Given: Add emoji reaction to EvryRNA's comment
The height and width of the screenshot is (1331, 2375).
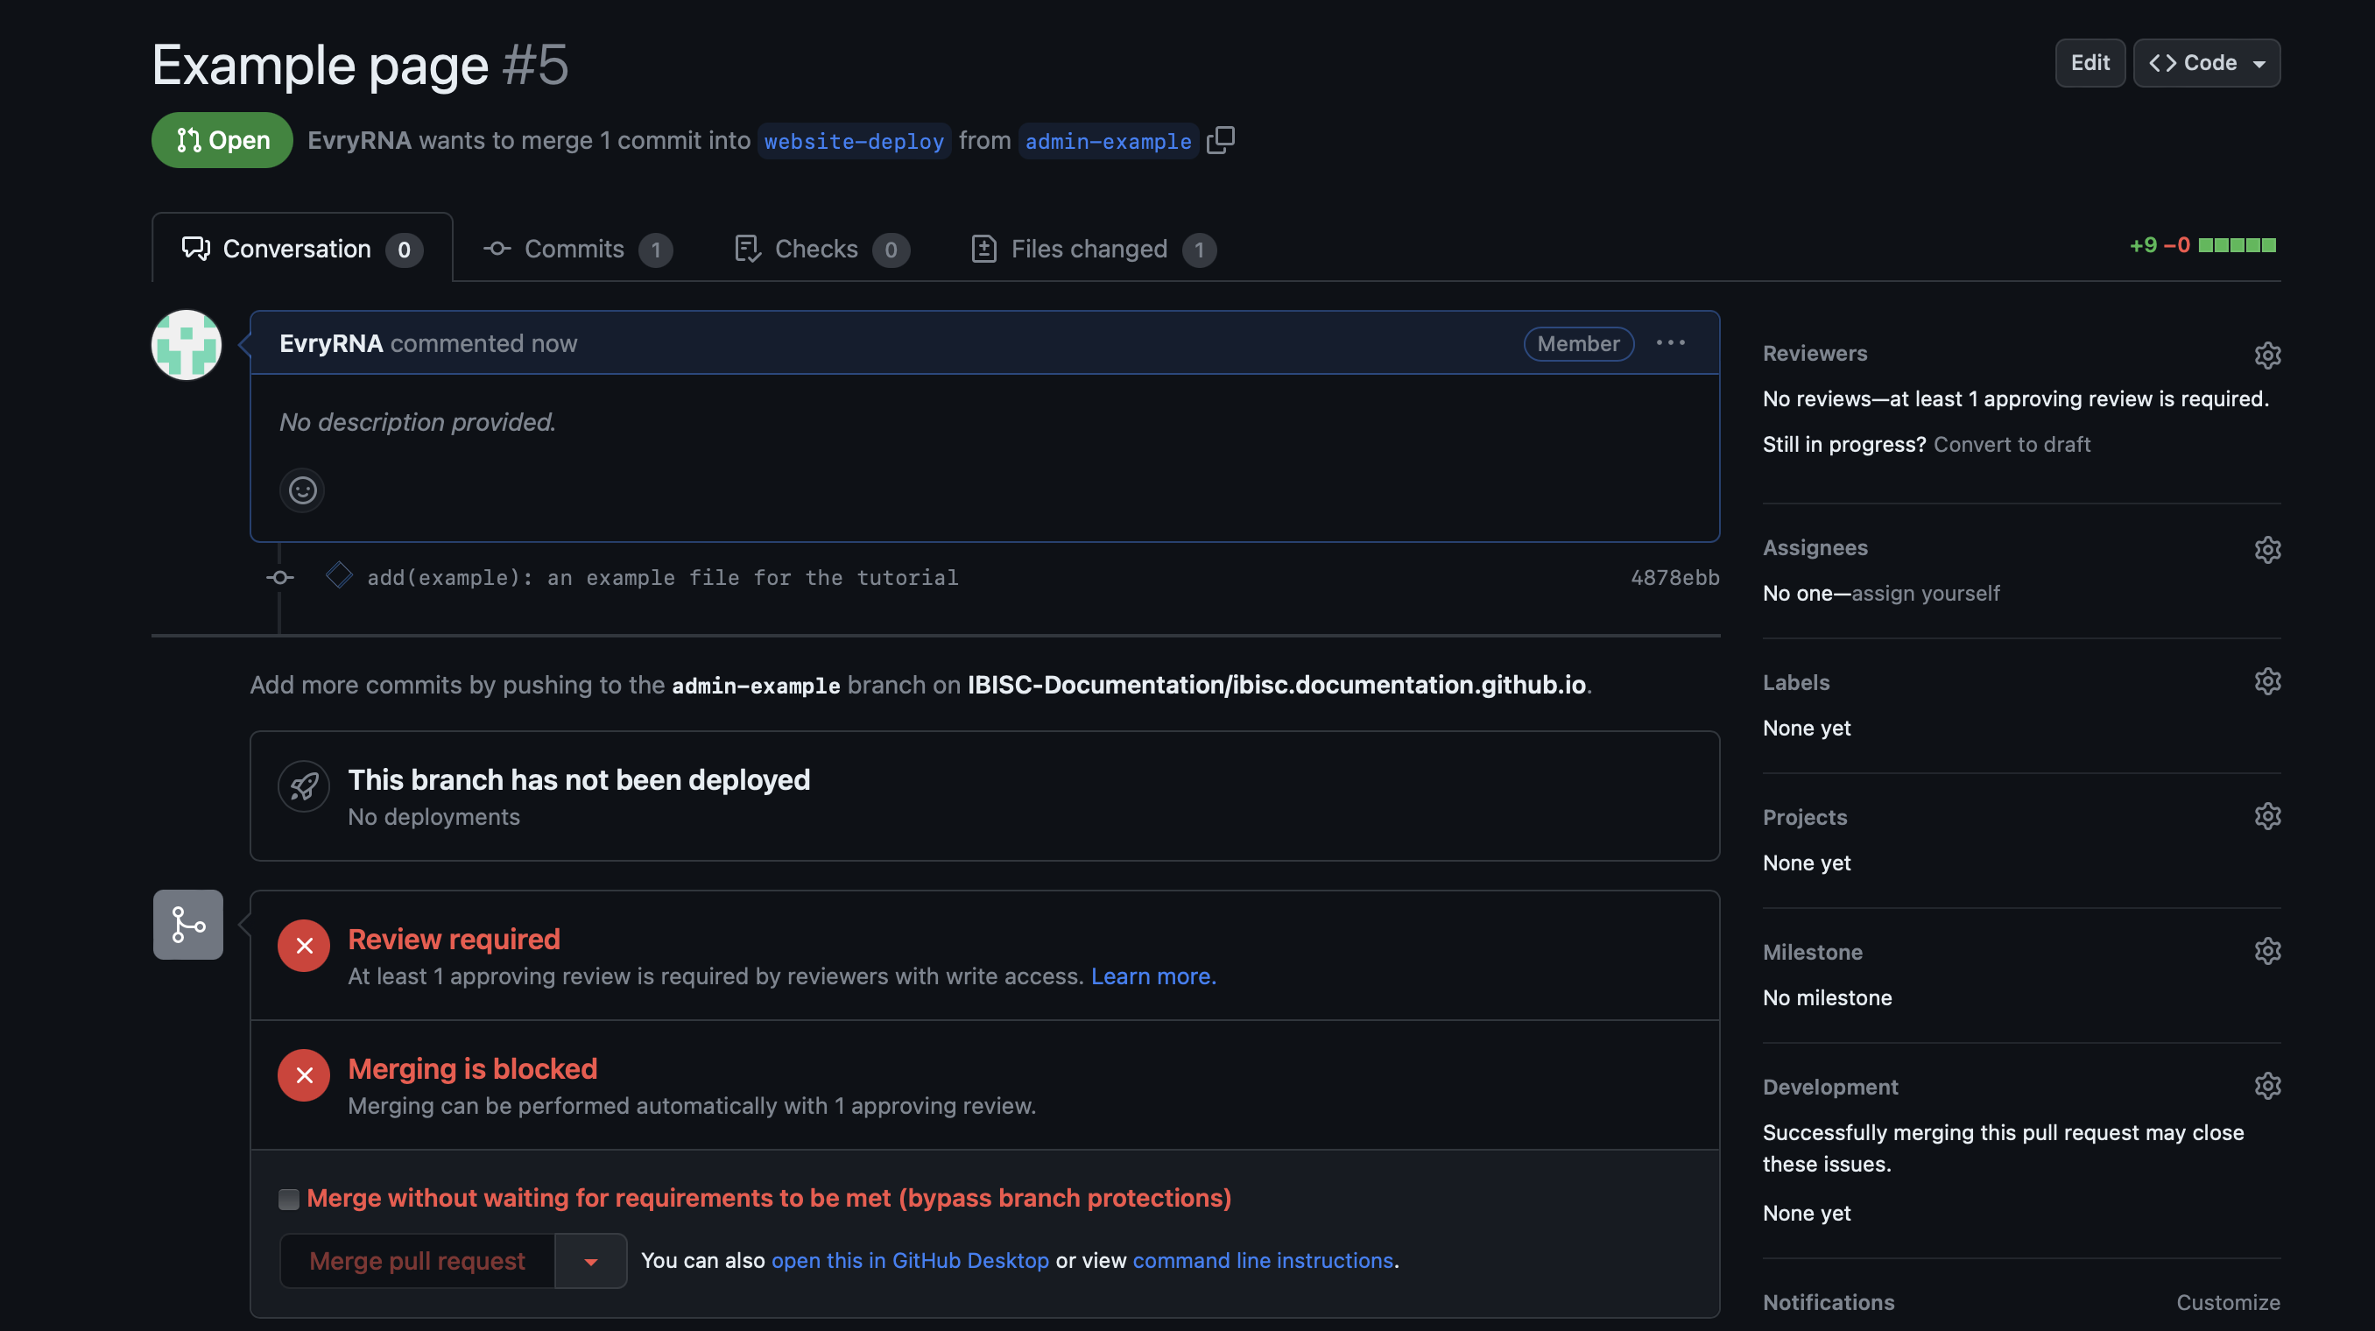Looking at the screenshot, I should click(x=302, y=490).
